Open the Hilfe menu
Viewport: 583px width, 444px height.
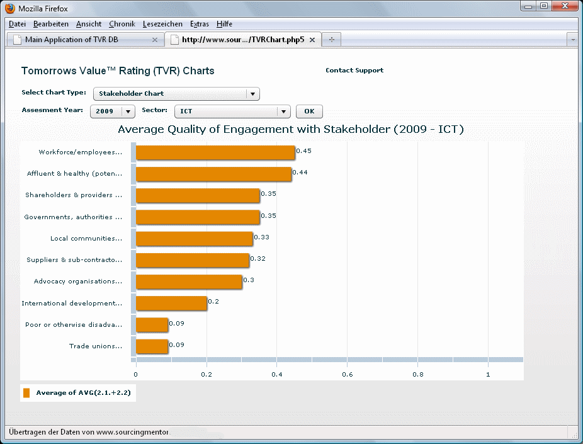(x=224, y=24)
